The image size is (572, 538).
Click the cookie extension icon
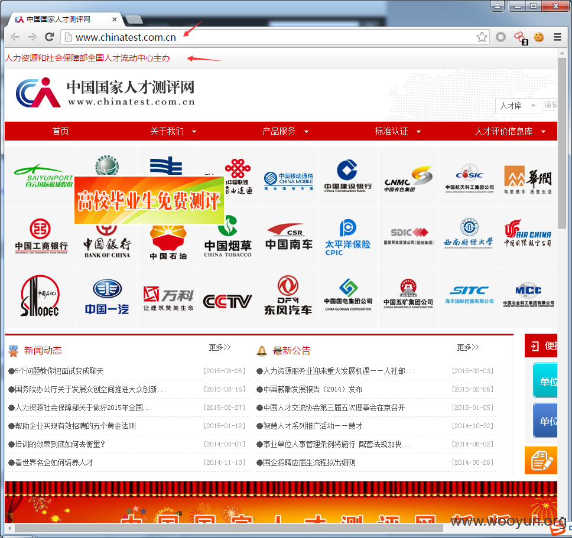(539, 37)
